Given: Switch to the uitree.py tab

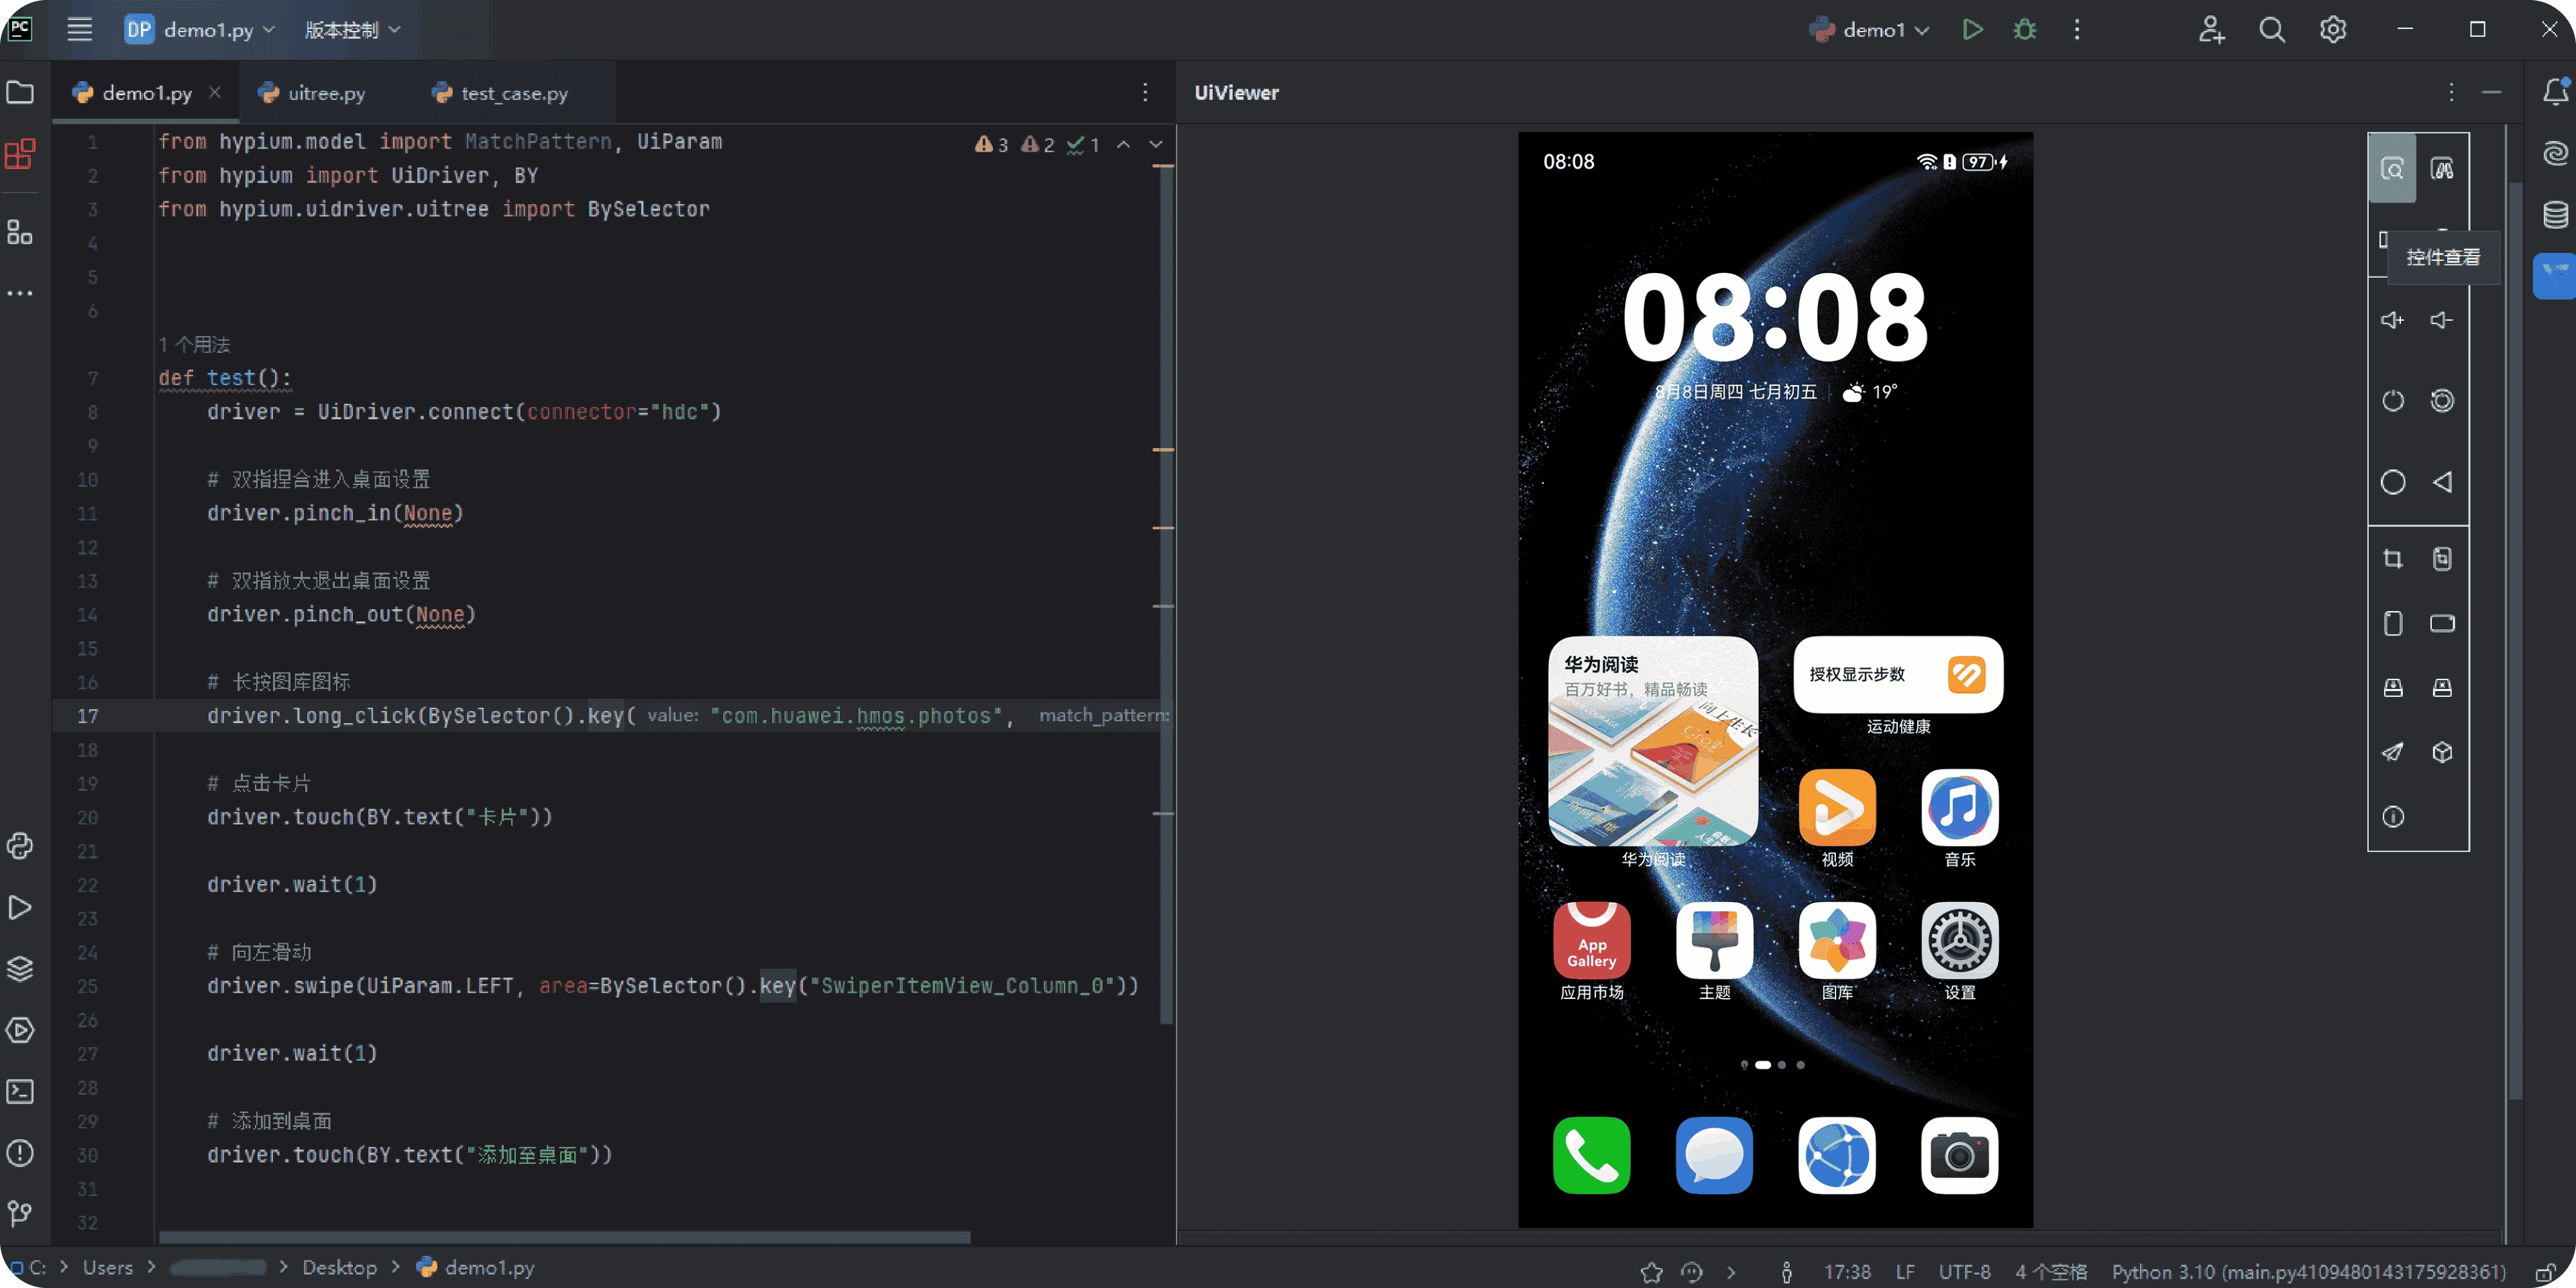Looking at the screenshot, I should point(326,92).
